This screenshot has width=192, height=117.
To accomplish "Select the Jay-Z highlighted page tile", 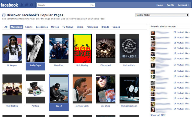I will [x=59, y=92].
